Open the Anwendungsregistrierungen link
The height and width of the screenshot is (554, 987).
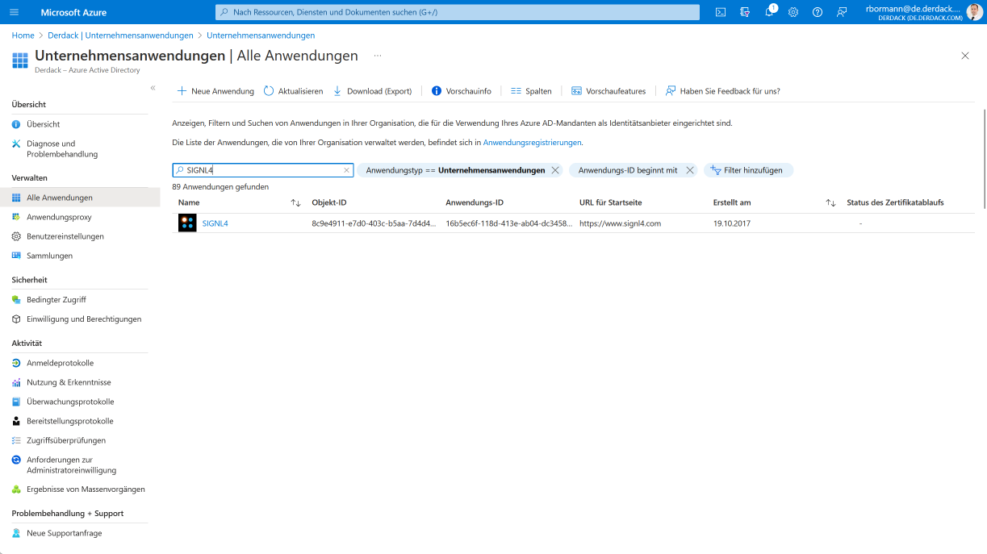click(532, 142)
